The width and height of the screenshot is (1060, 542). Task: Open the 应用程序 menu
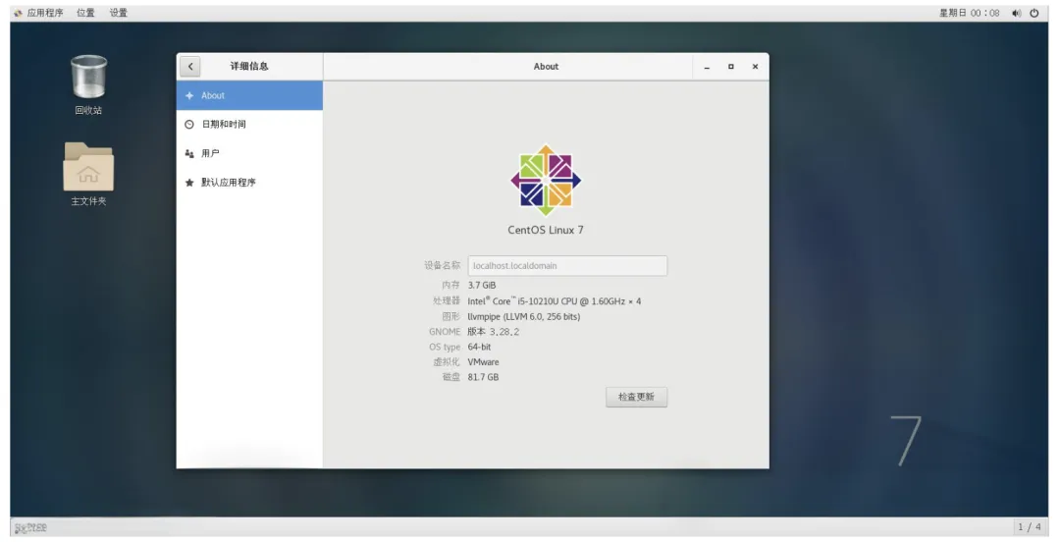[x=44, y=13]
